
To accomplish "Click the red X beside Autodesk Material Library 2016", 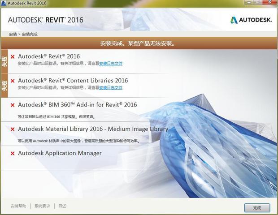I will point(13,129).
